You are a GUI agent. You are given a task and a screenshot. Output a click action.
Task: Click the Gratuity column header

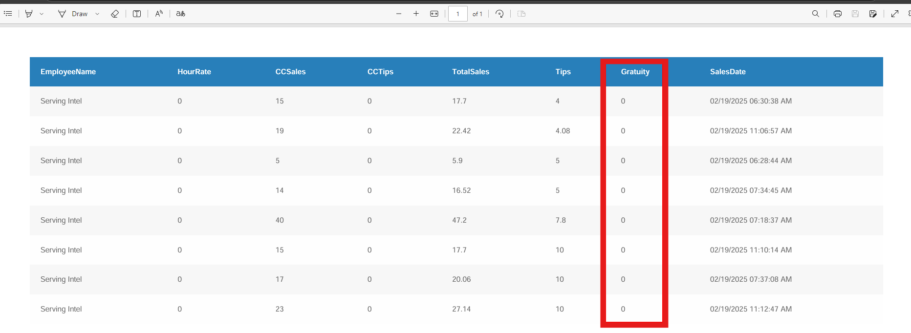tap(635, 72)
